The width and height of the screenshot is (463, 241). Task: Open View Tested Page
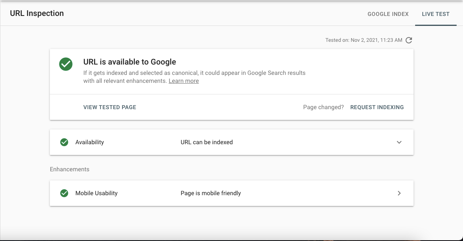(x=110, y=107)
